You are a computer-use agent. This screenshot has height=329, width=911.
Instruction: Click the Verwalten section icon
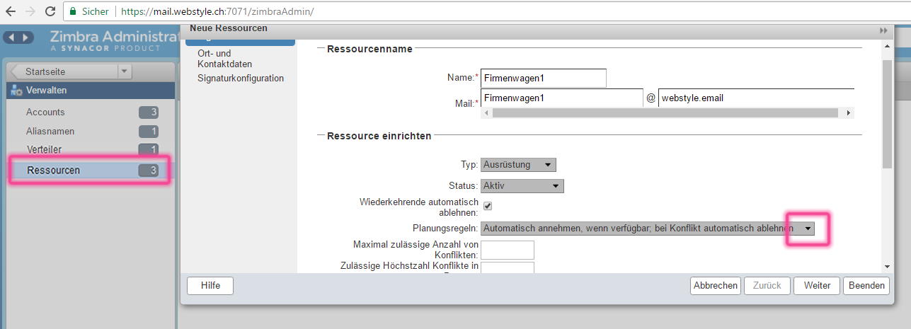[x=16, y=91]
